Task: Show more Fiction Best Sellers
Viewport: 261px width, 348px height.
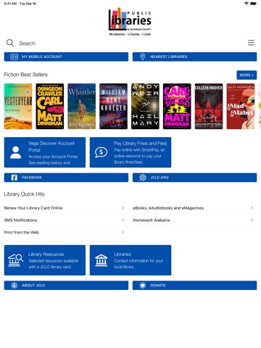Action: coord(246,75)
